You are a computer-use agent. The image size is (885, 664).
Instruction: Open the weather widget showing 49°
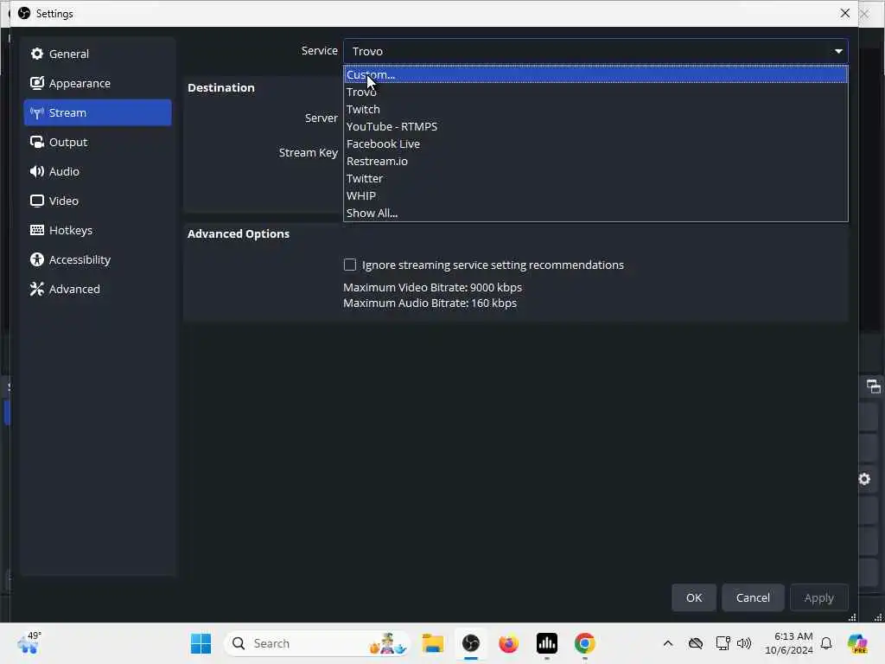tap(29, 642)
